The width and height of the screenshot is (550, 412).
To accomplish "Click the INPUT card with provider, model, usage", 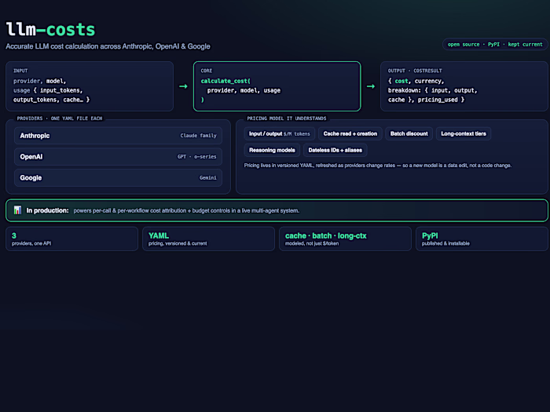I will pos(90,86).
